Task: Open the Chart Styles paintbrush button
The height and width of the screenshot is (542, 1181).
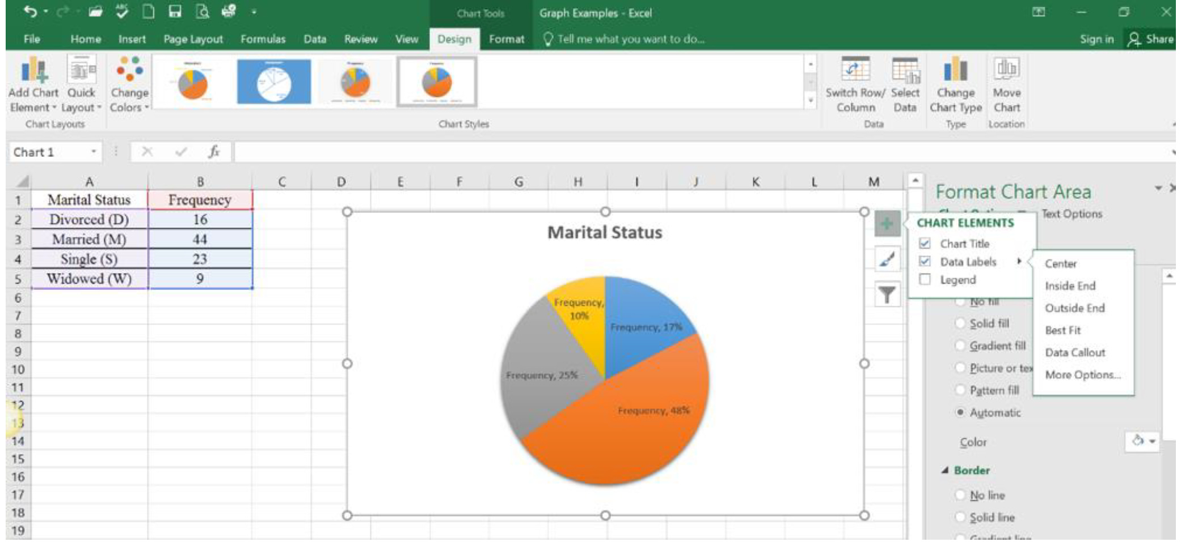Action: tap(887, 259)
